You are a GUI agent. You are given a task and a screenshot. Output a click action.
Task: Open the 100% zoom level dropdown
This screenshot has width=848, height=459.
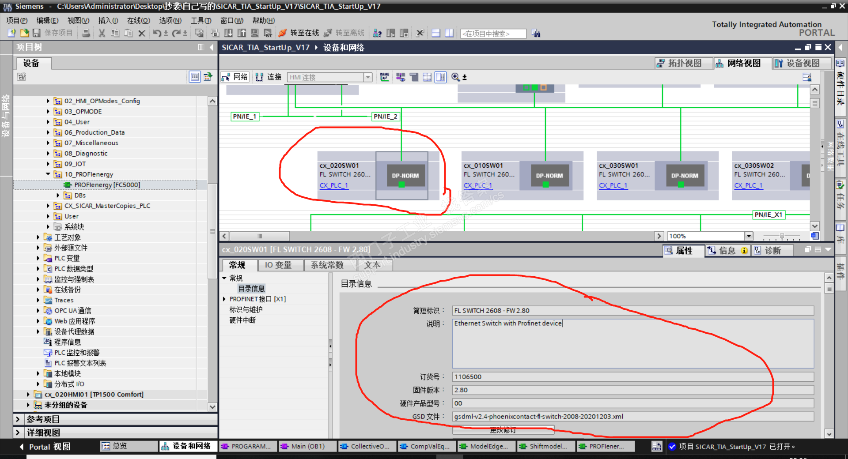(x=749, y=236)
